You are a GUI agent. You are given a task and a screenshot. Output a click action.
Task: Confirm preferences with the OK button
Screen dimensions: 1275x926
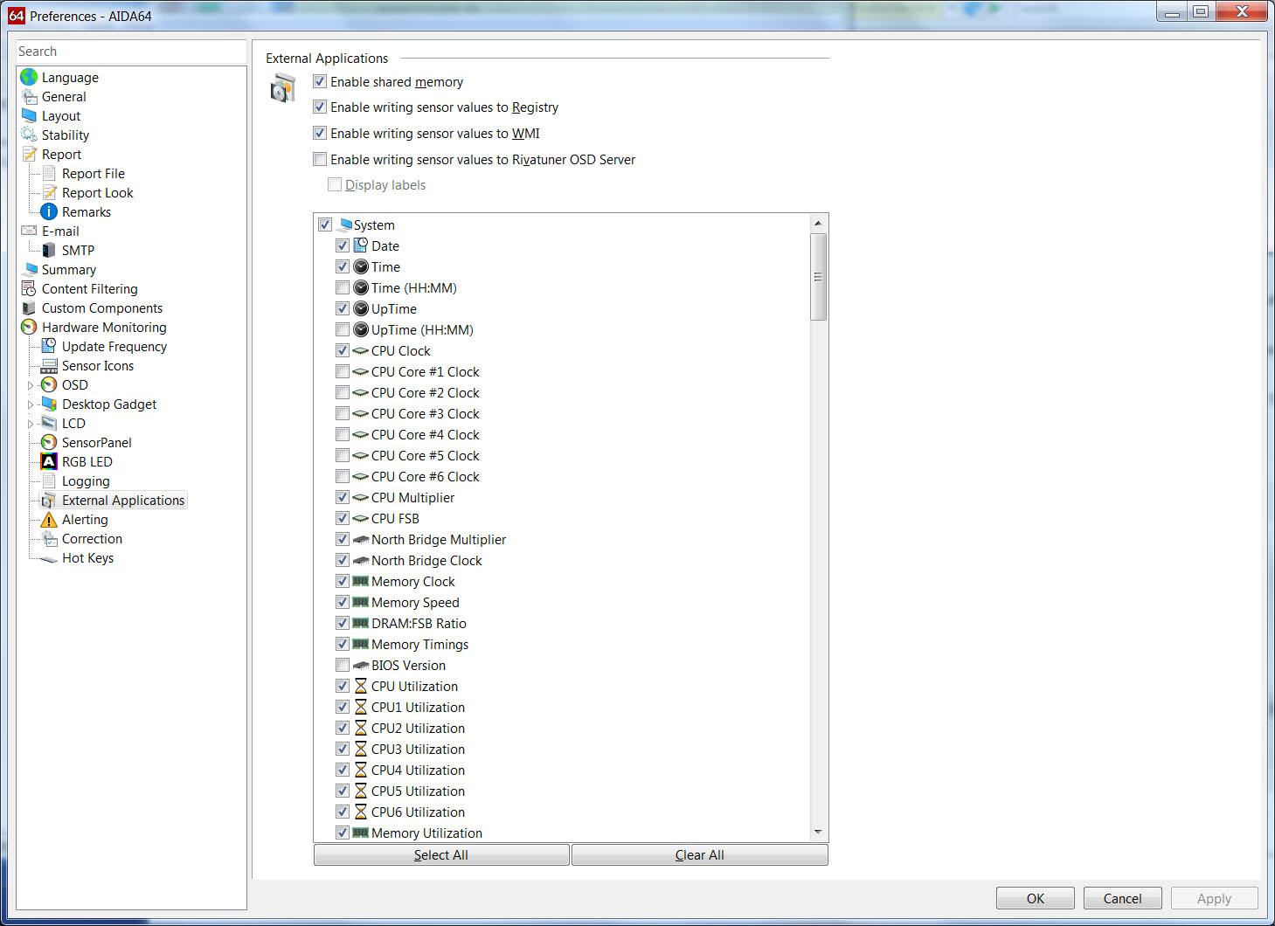pos(1036,898)
